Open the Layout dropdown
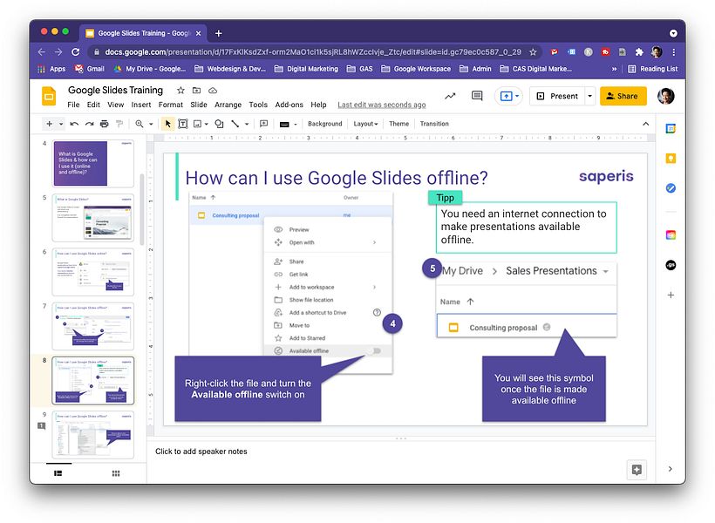715x523 pixels. [365, 124]
